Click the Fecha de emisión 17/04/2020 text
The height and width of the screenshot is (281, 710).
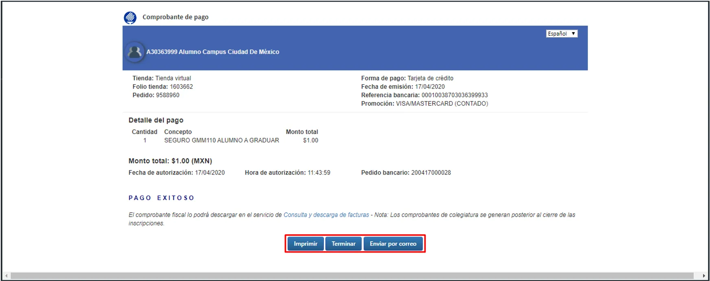(x=403, y=87)
